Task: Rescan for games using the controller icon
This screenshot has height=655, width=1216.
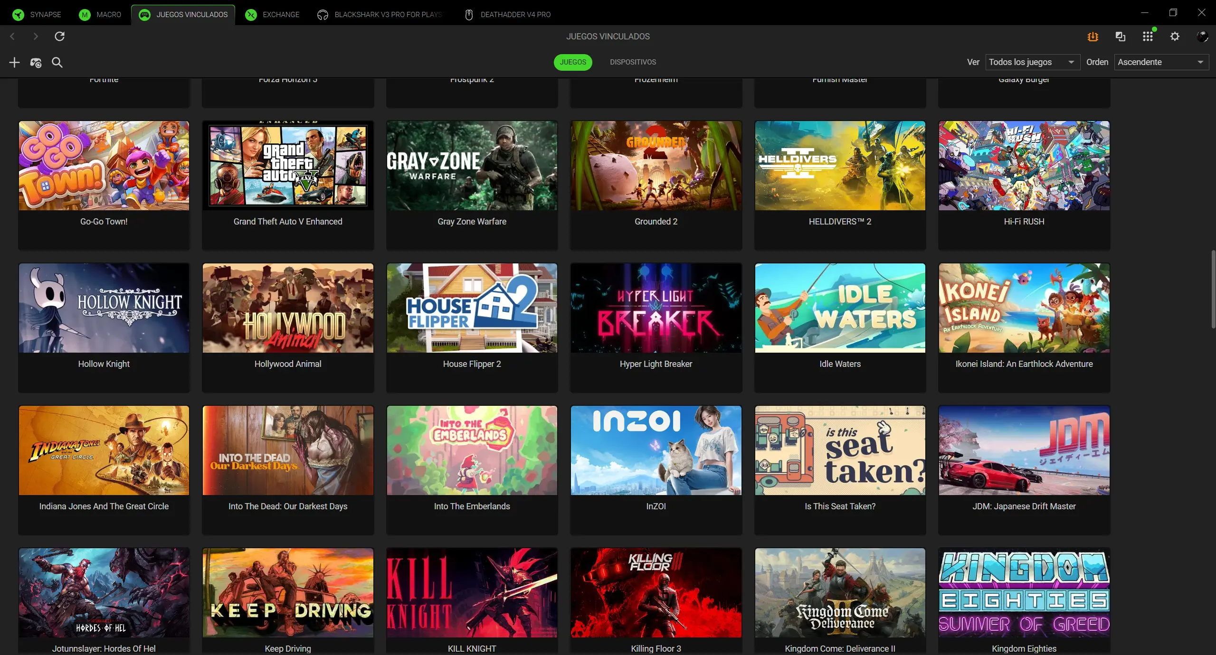Action: click(36, 62)
